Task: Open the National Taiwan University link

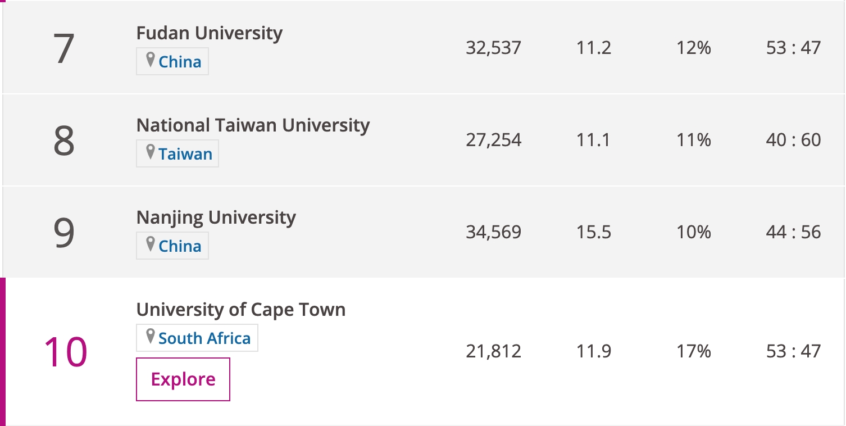Action: (253, 125)
